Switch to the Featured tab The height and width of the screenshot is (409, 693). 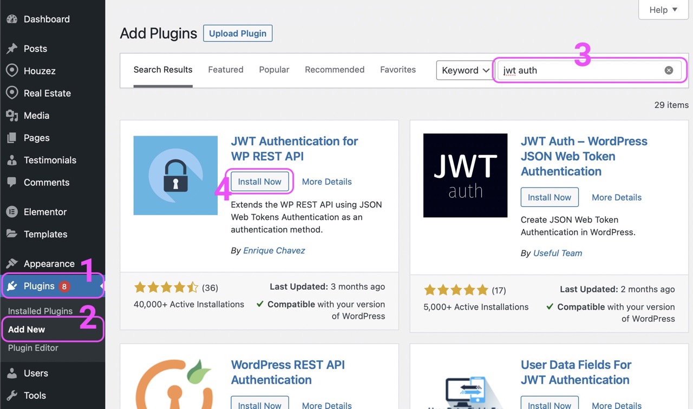click(x=226, y=70)
